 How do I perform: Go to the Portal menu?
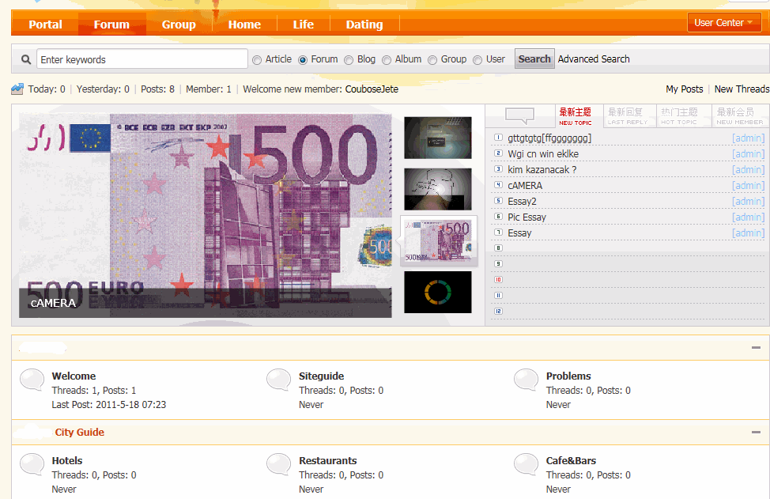tap(45, 25)
